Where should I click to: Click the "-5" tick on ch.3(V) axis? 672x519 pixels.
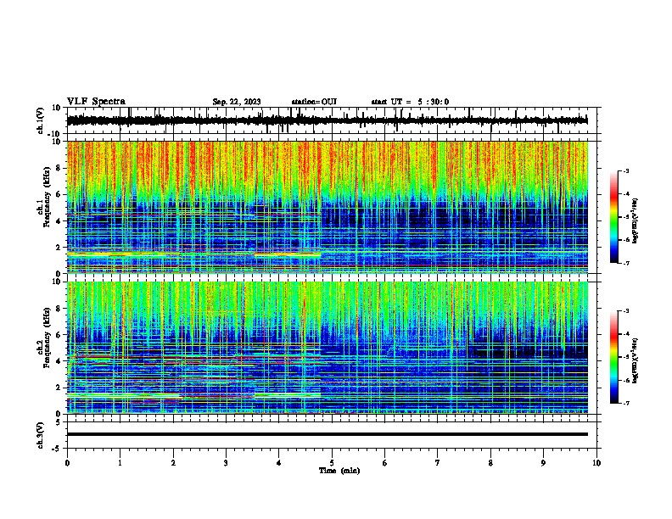pyautogui.click(x=58, y=449)
